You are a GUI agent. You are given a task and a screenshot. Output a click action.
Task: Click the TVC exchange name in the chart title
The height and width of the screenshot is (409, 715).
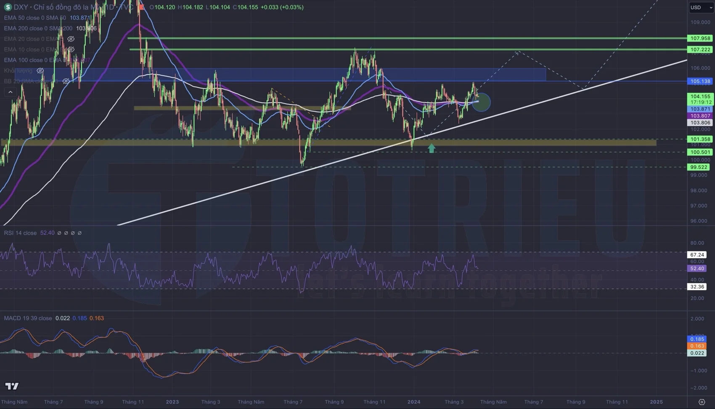click(127, 7)
